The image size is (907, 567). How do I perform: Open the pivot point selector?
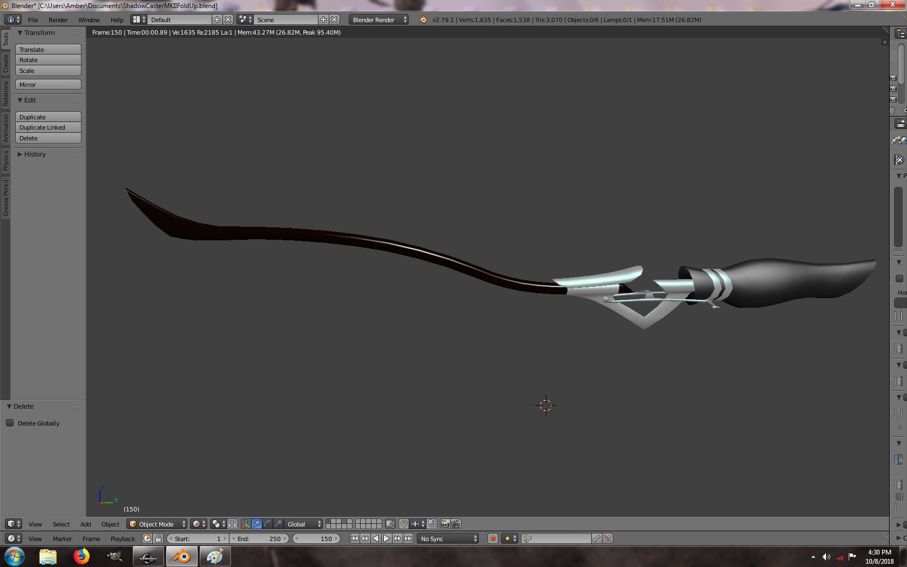(218, 524)
